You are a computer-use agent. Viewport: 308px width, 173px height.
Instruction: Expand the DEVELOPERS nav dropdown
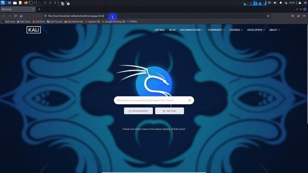[x=256, y=30]
